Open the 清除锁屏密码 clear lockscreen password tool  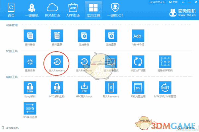pos(165,62)
